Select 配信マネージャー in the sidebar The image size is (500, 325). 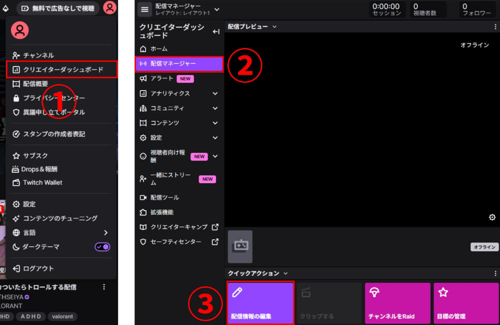[179, 64]
